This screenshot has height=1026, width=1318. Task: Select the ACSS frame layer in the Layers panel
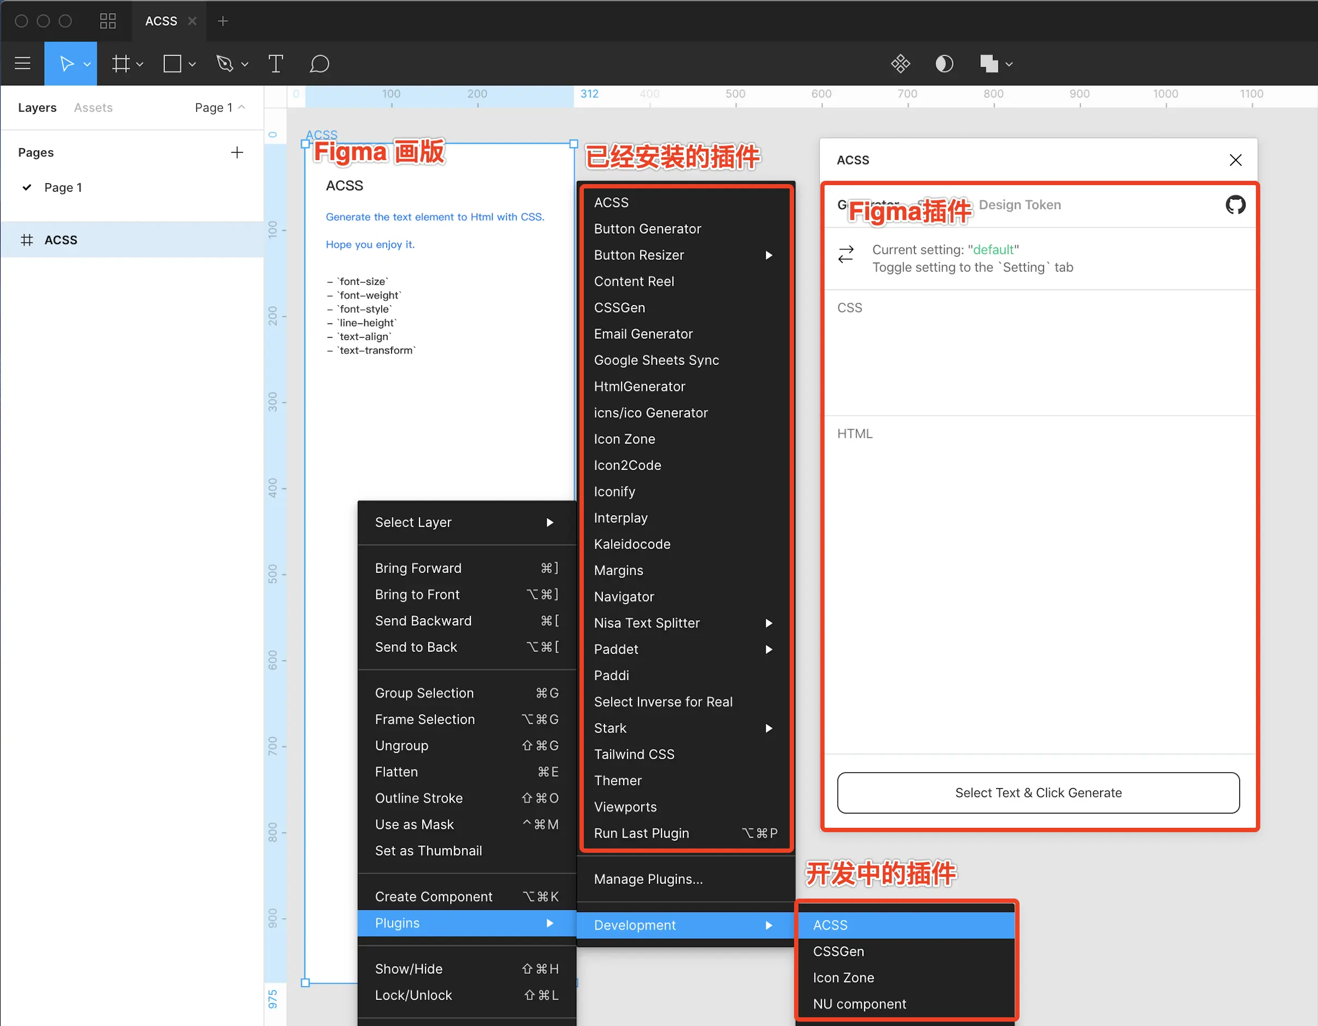(x=60, y=240)
